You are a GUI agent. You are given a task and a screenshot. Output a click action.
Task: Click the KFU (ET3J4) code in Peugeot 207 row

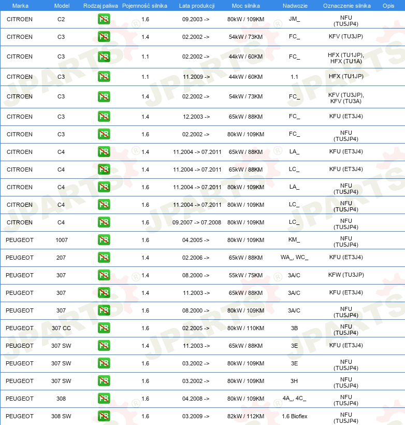[x=346, y=257]
